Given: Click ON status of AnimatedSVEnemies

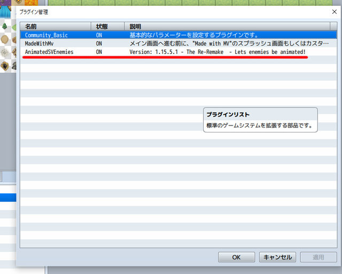Looking at the screenshot, I should point(99,52).
